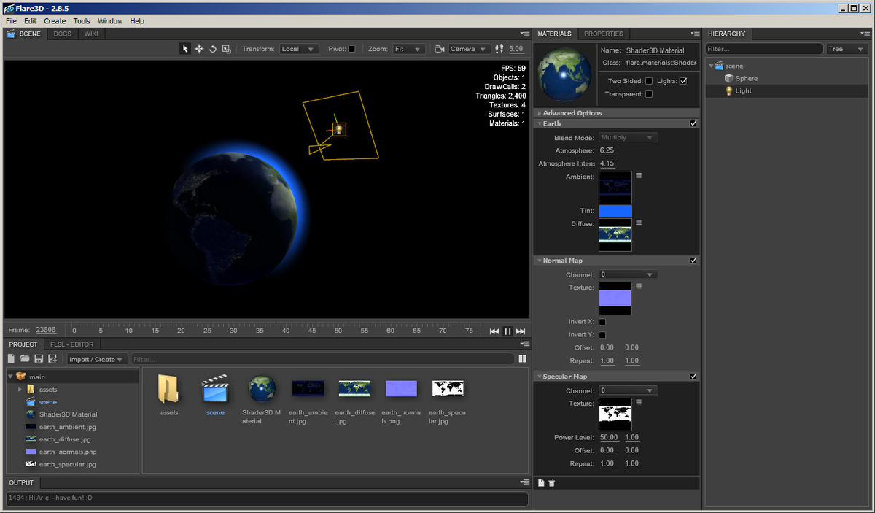The height and width of the screenshot is (513, 875).
Task: Open the Zoom Fit dropdown
Action: point(408,49)
